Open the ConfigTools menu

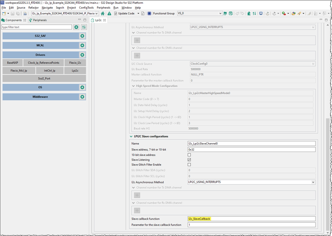click(x=86, y=8)
